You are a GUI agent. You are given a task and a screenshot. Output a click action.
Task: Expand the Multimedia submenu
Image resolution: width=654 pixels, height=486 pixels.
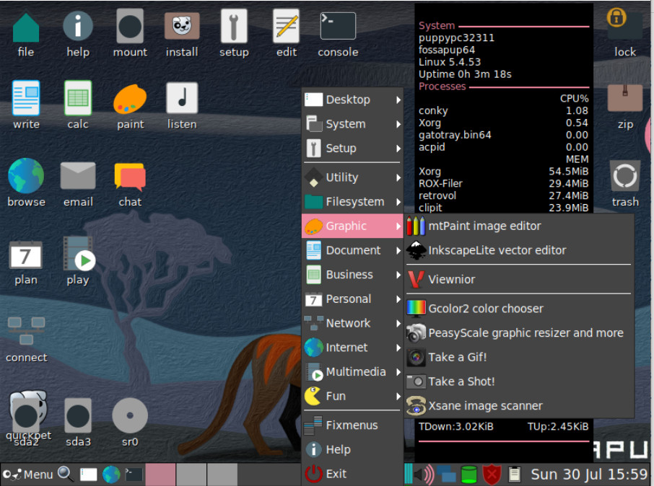point(352,372)
